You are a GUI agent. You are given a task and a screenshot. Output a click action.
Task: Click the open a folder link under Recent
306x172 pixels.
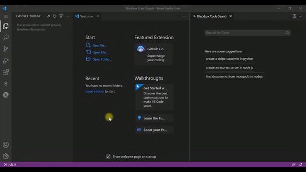tap(95, 91)
